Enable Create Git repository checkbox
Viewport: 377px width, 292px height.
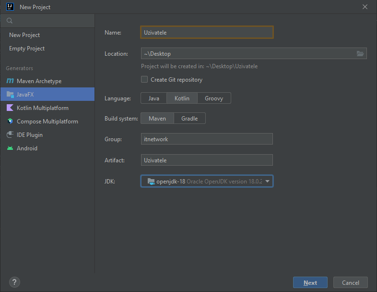144,80
